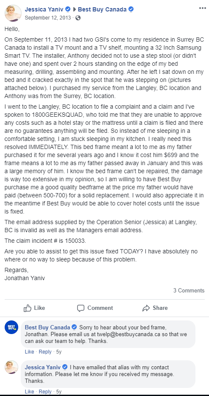Click the speech bubble Comment icon
Screen dimensions: 209x396
coord(81,308)
